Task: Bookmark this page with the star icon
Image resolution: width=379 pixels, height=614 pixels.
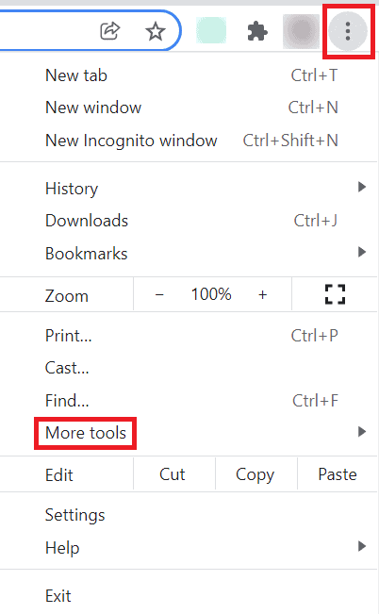Action: click(x=156, y=31)
